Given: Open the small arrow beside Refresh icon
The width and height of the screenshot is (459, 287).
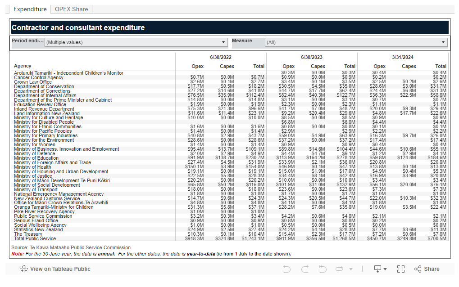Looking at the screenshot, I should click(x=350, y=269).
